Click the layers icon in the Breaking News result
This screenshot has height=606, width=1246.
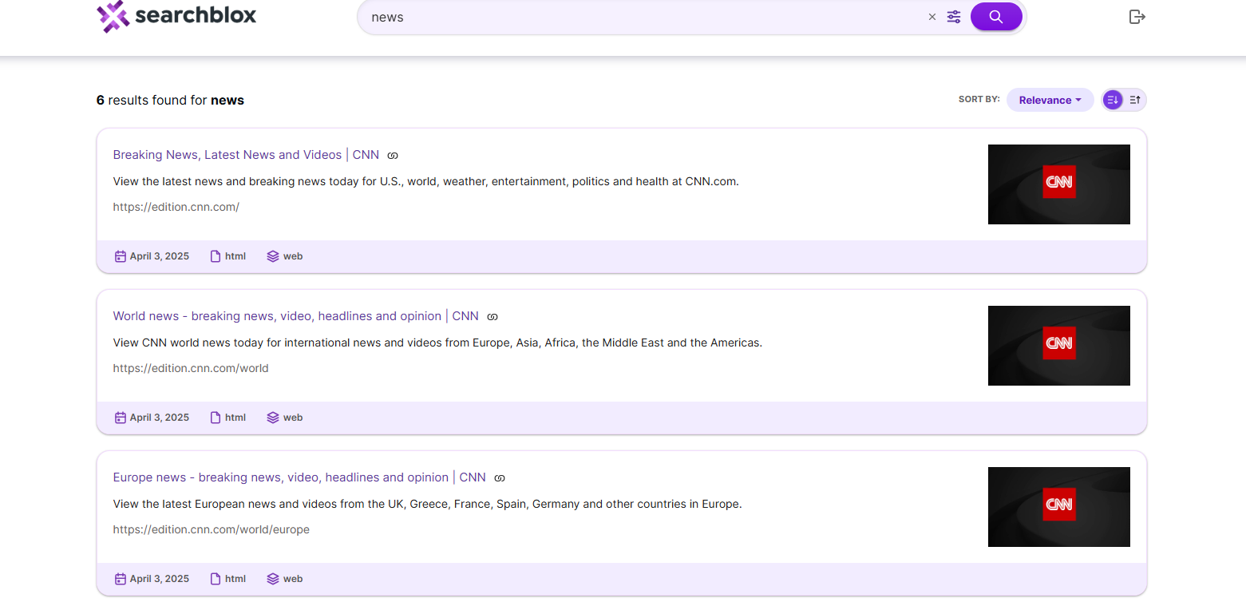coord(273,256)
